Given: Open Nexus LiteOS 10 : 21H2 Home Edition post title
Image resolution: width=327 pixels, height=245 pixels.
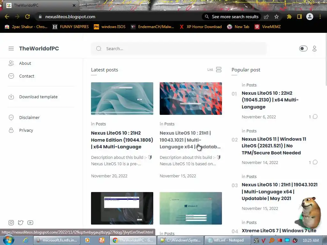Looking at the screenshot, I should click(122, 140).
